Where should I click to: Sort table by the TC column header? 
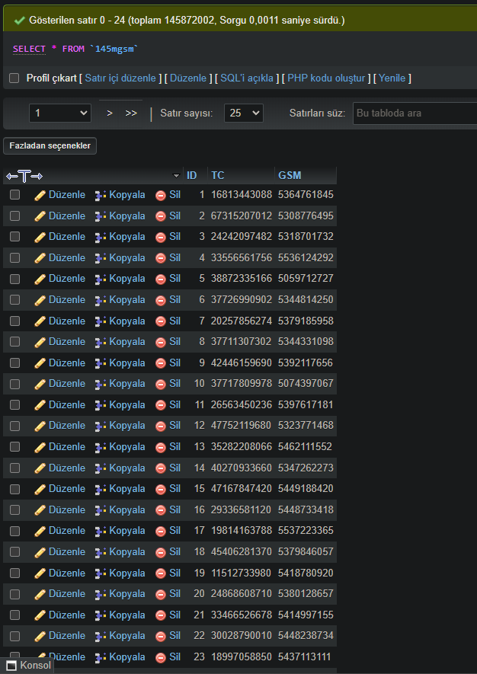pos(218,175)
